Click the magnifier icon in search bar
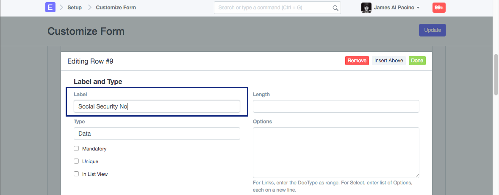499x195 pixels. tap(335, 8)
